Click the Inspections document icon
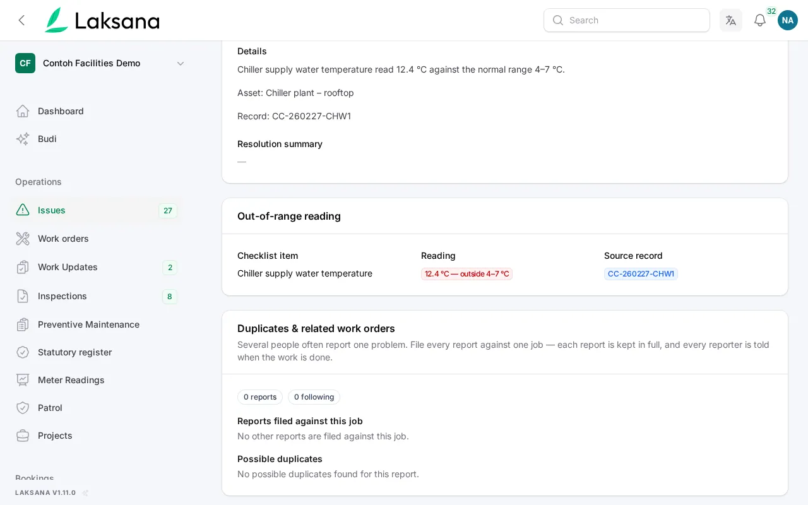This screenshot has height=505, width=808. (x=23, y=296)
